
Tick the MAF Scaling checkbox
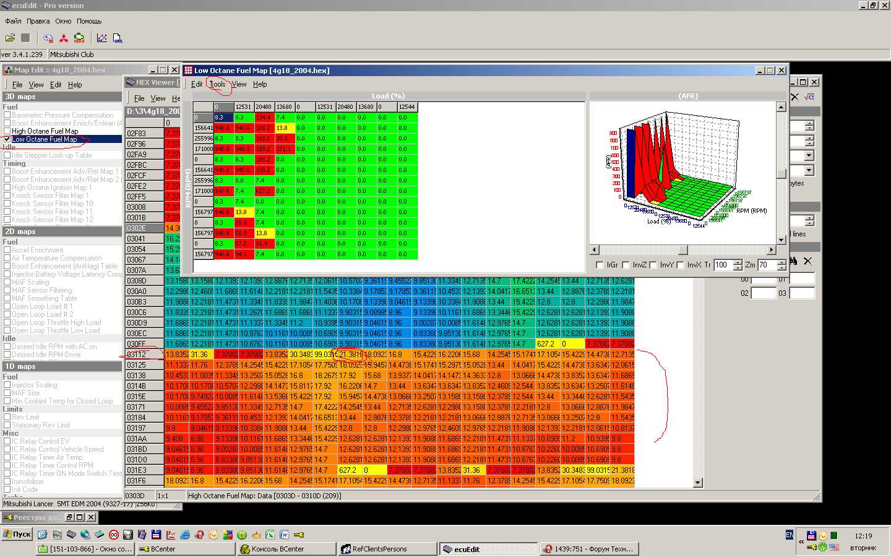(x=7, y=282)
